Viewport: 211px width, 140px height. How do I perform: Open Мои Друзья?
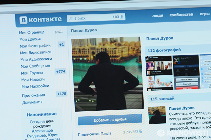pyautogui.click(x=30, y=39)
